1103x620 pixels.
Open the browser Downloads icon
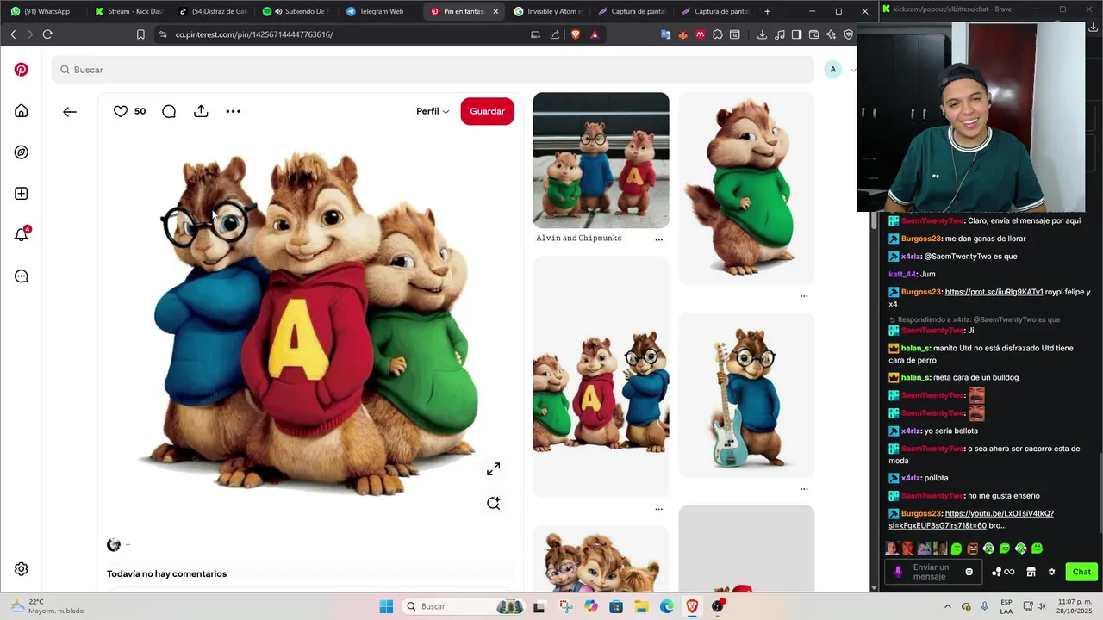pyautogui.click(x=762, y=34)
